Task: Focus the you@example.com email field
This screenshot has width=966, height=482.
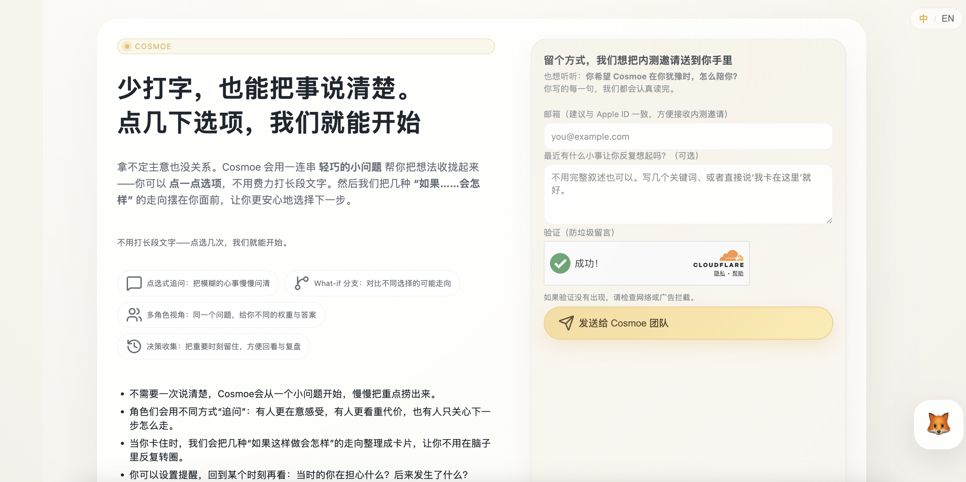Action: [x=688, y=137]
